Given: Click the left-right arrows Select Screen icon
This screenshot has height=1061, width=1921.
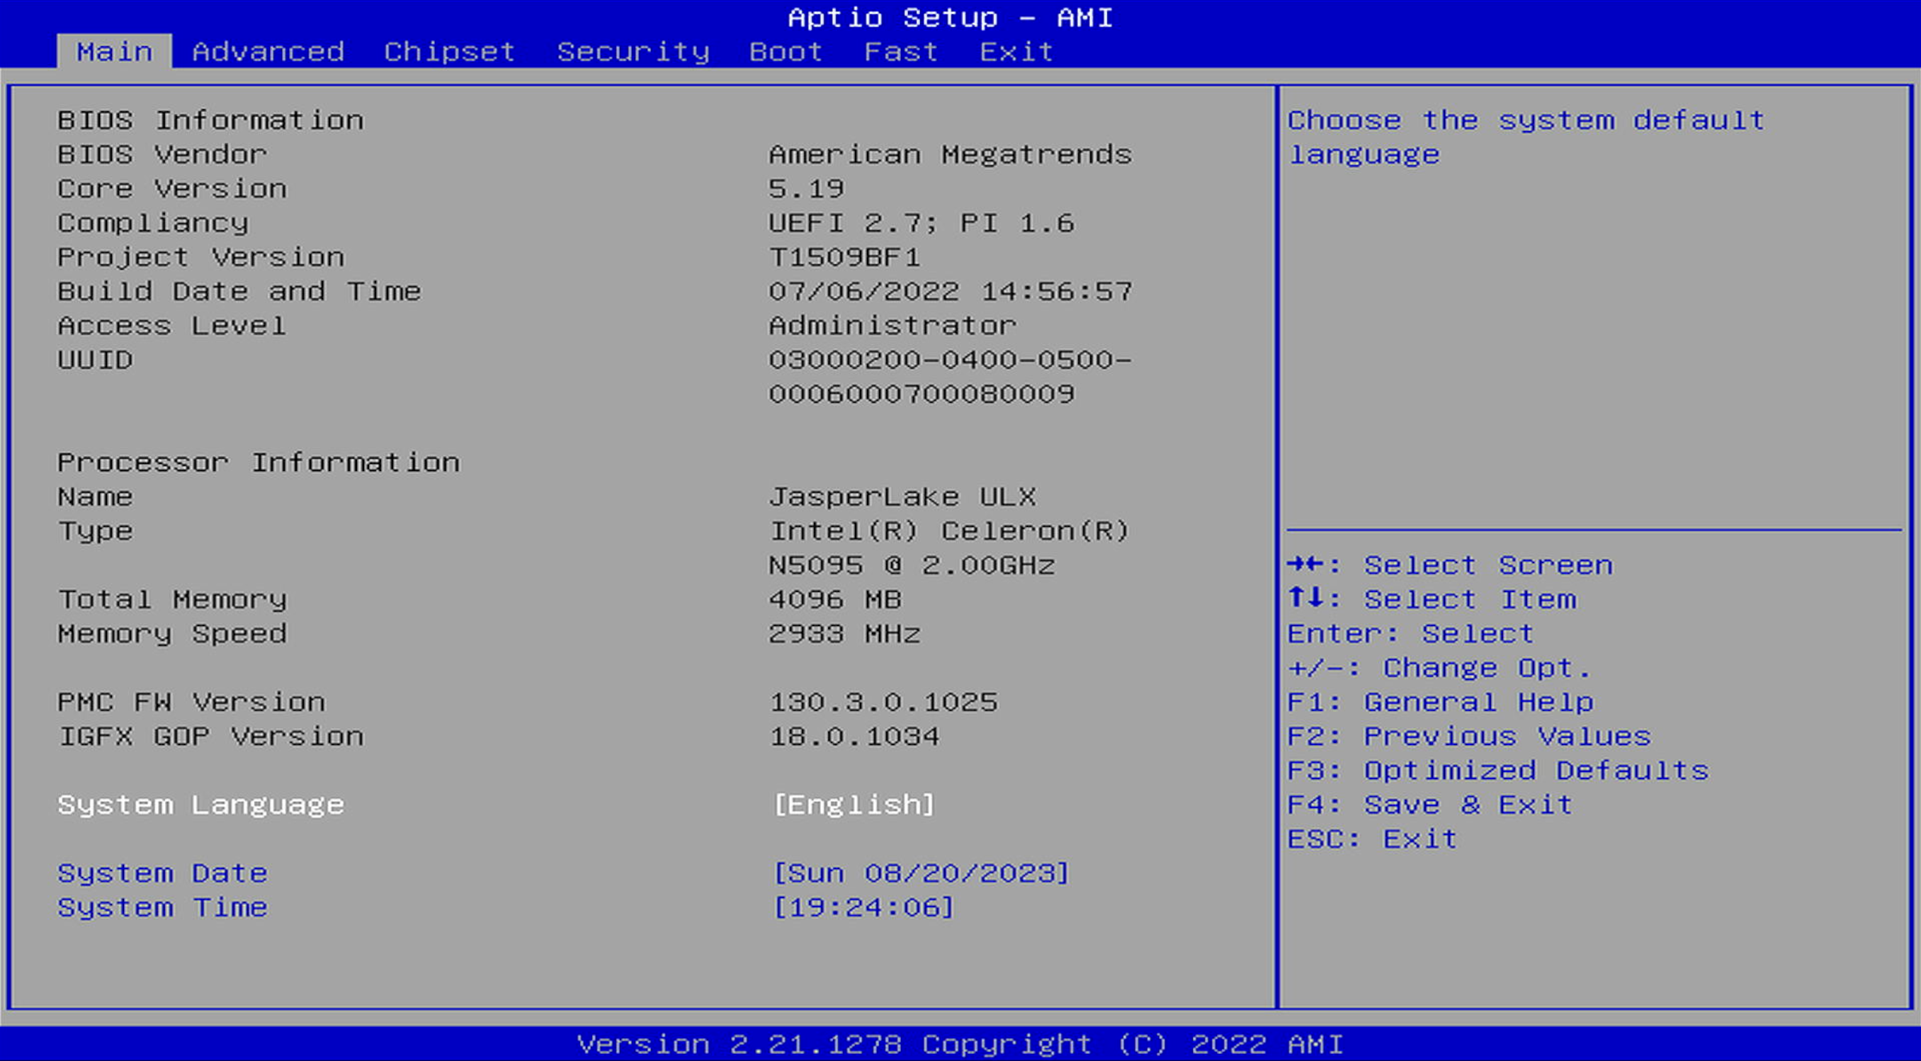Looking at the screenshot, I should coord(1305,564).
